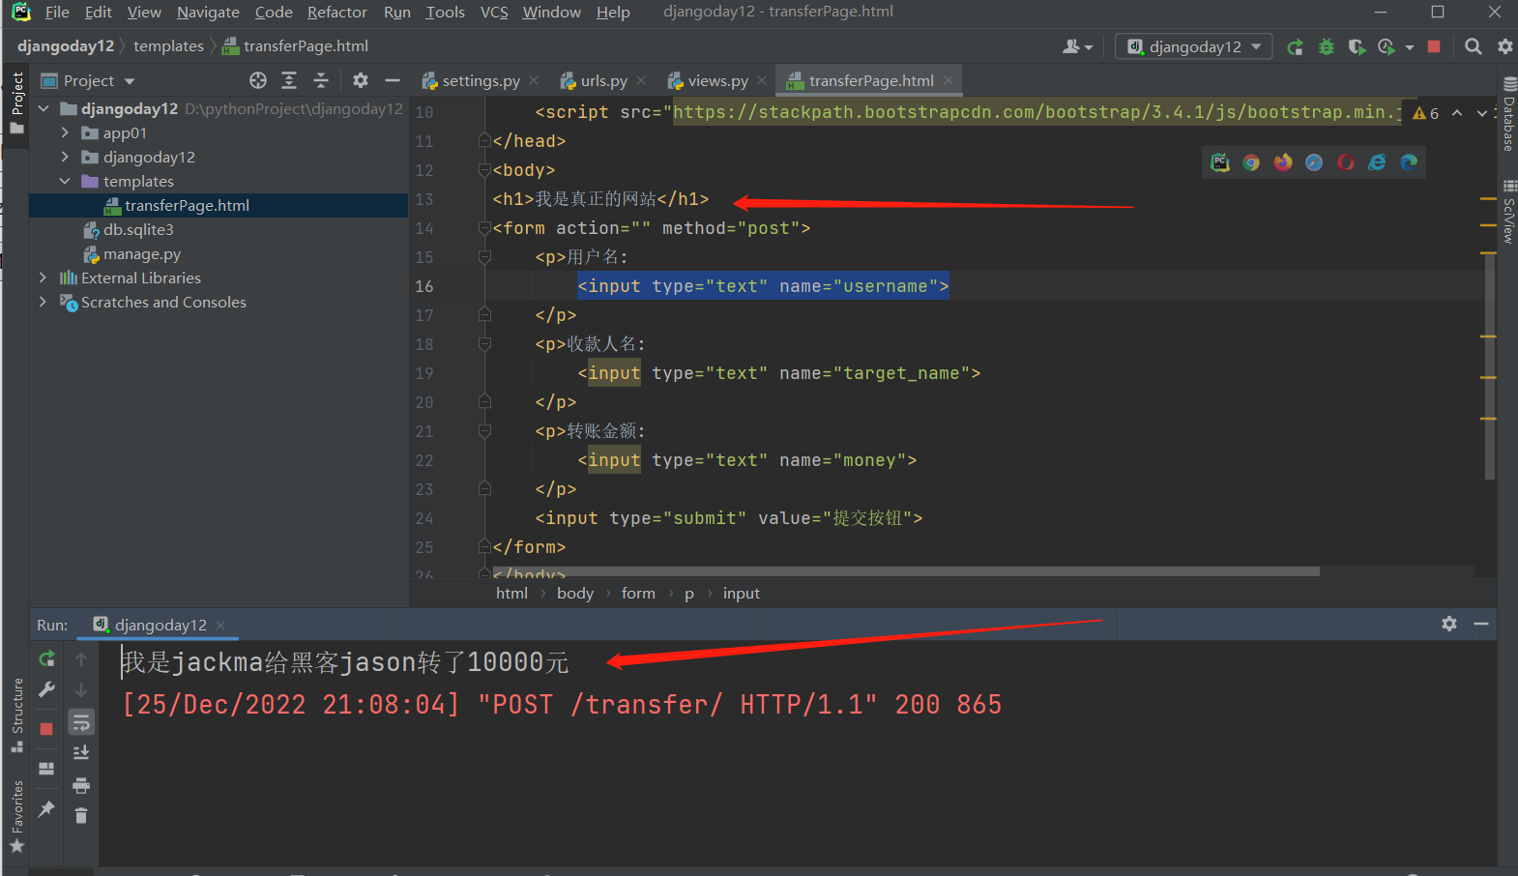1518x876 pixels.
Task: Collapse the templates folder
Action: click(x=65, y=181)
